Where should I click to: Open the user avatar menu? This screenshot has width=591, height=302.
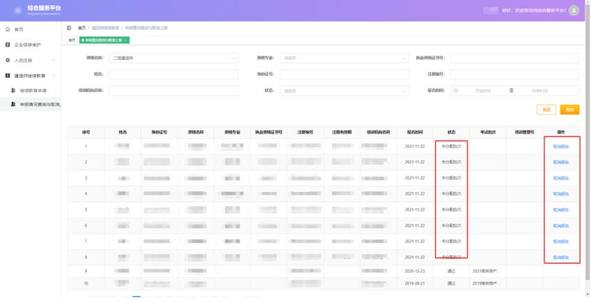(x=574, y=10)
